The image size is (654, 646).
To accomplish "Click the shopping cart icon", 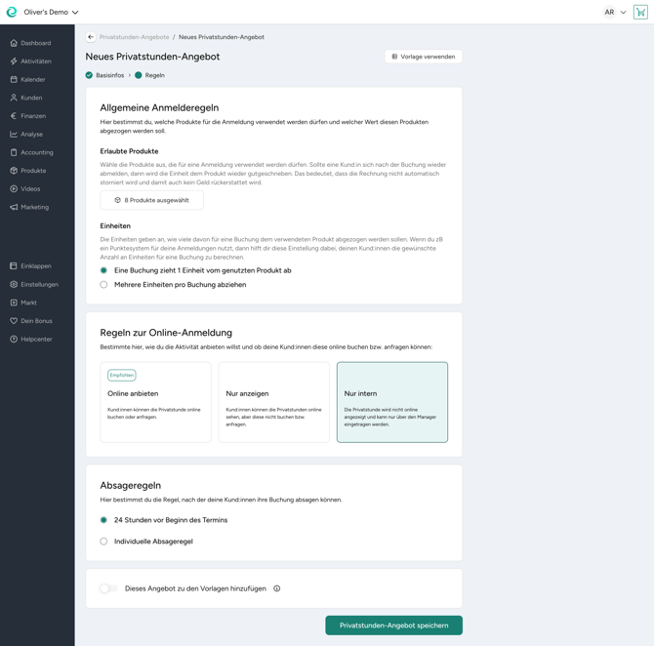I will [x=640, y=13].
